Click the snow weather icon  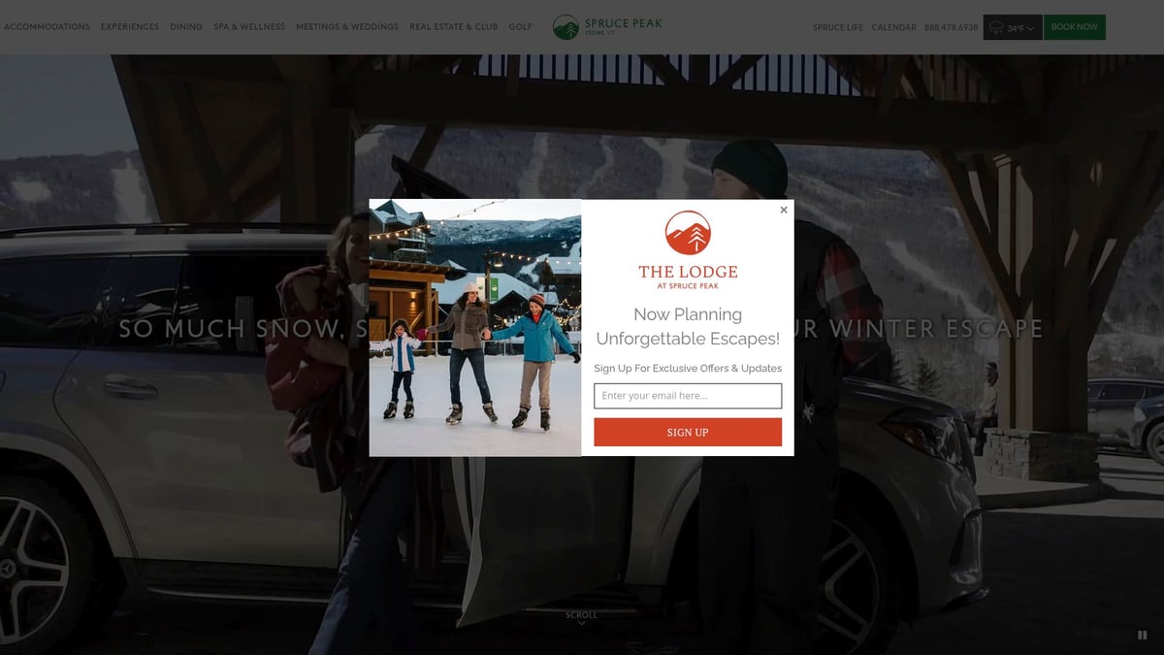[995, 28]
